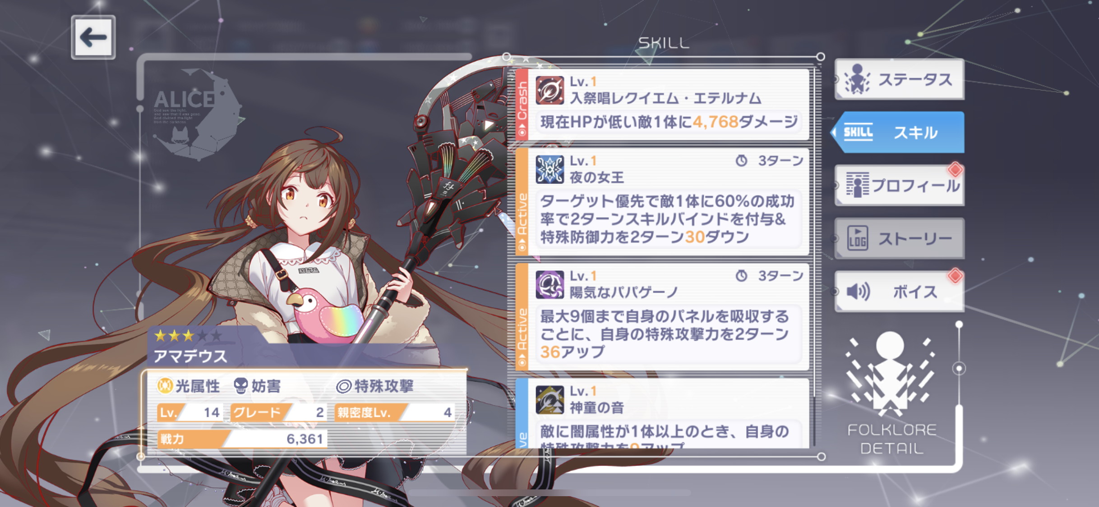Tap the Crash skill damage description
Viewport: 1099px width, 507px height.
pyautogui.click(x=669, y=122)
